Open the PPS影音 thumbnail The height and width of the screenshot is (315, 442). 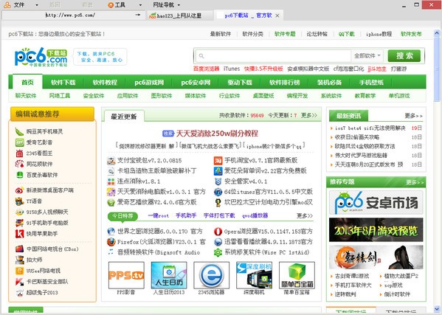point(126,275)
